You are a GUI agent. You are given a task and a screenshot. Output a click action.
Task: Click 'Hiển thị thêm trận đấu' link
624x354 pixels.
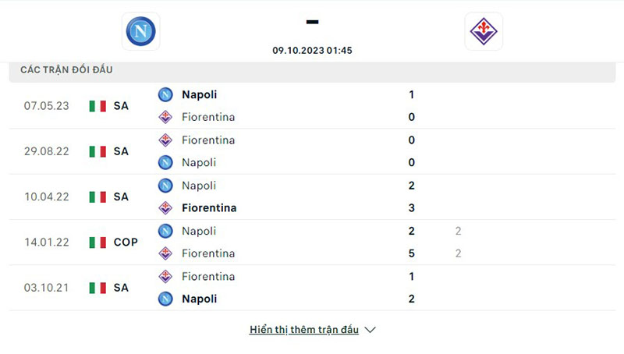(x=304, y=330)
